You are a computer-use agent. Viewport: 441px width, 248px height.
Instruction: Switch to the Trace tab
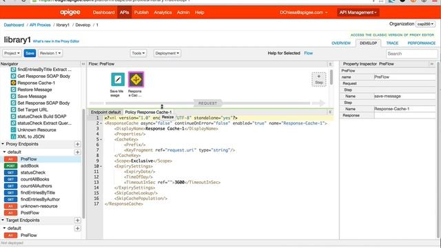(x=392, y=43)
